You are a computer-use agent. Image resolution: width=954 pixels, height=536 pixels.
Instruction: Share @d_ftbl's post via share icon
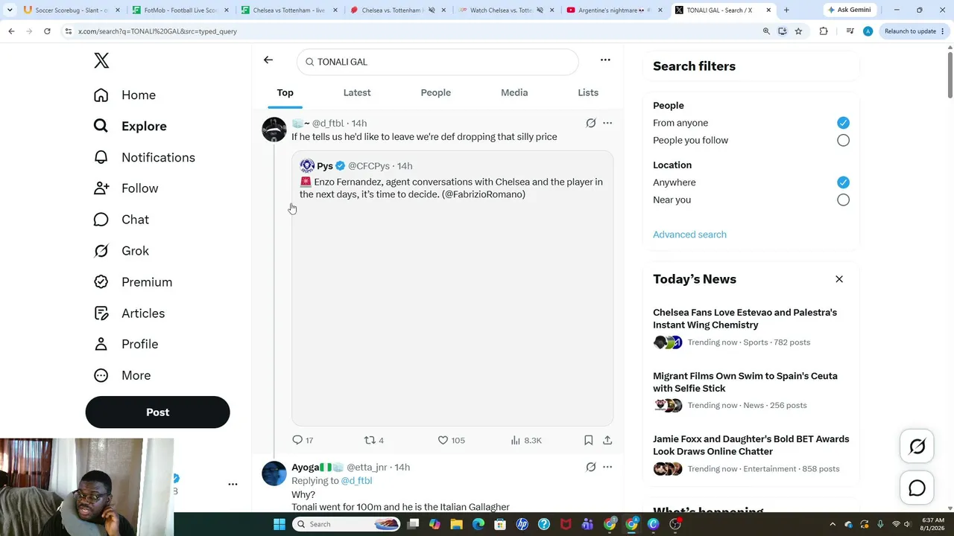[607, 440]
